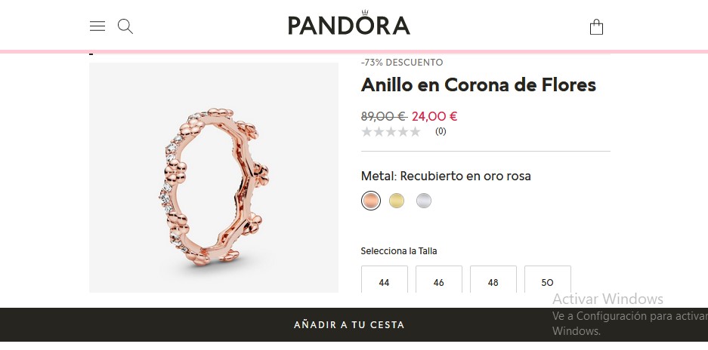Screen dimensions: 708x350
Task: Open the shopping bag cart icon
Action: pyautogui.click(x=596, y=26)
